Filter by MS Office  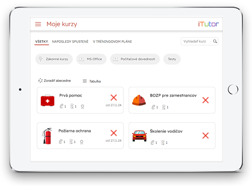point(91,59)
